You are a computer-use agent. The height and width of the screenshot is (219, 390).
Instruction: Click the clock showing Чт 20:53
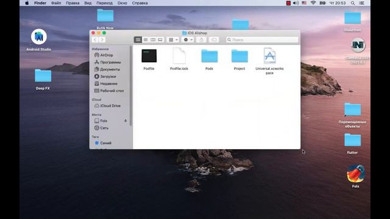point(338,3)
